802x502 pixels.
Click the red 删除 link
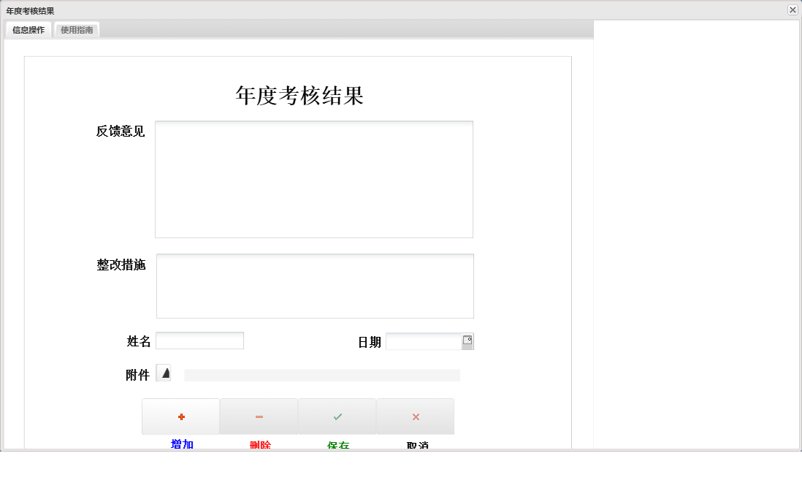tap(259, 444)
